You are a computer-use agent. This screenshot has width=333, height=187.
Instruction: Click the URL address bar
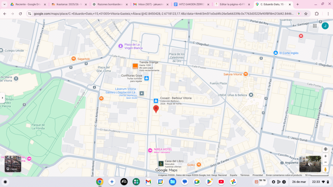click(x=163, y=14)
